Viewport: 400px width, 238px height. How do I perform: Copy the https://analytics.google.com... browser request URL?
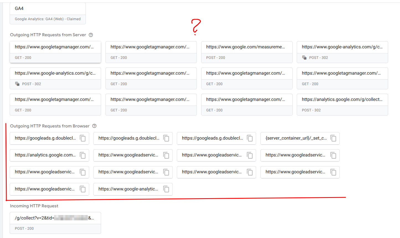click(x=83, y=155)
